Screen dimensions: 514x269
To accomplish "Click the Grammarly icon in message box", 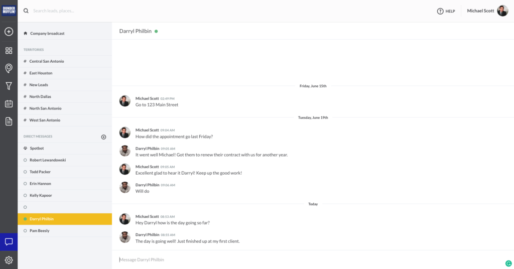I will (x=508, y=263).
